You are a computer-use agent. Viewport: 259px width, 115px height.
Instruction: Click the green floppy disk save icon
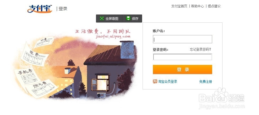[x=128, y=18]
